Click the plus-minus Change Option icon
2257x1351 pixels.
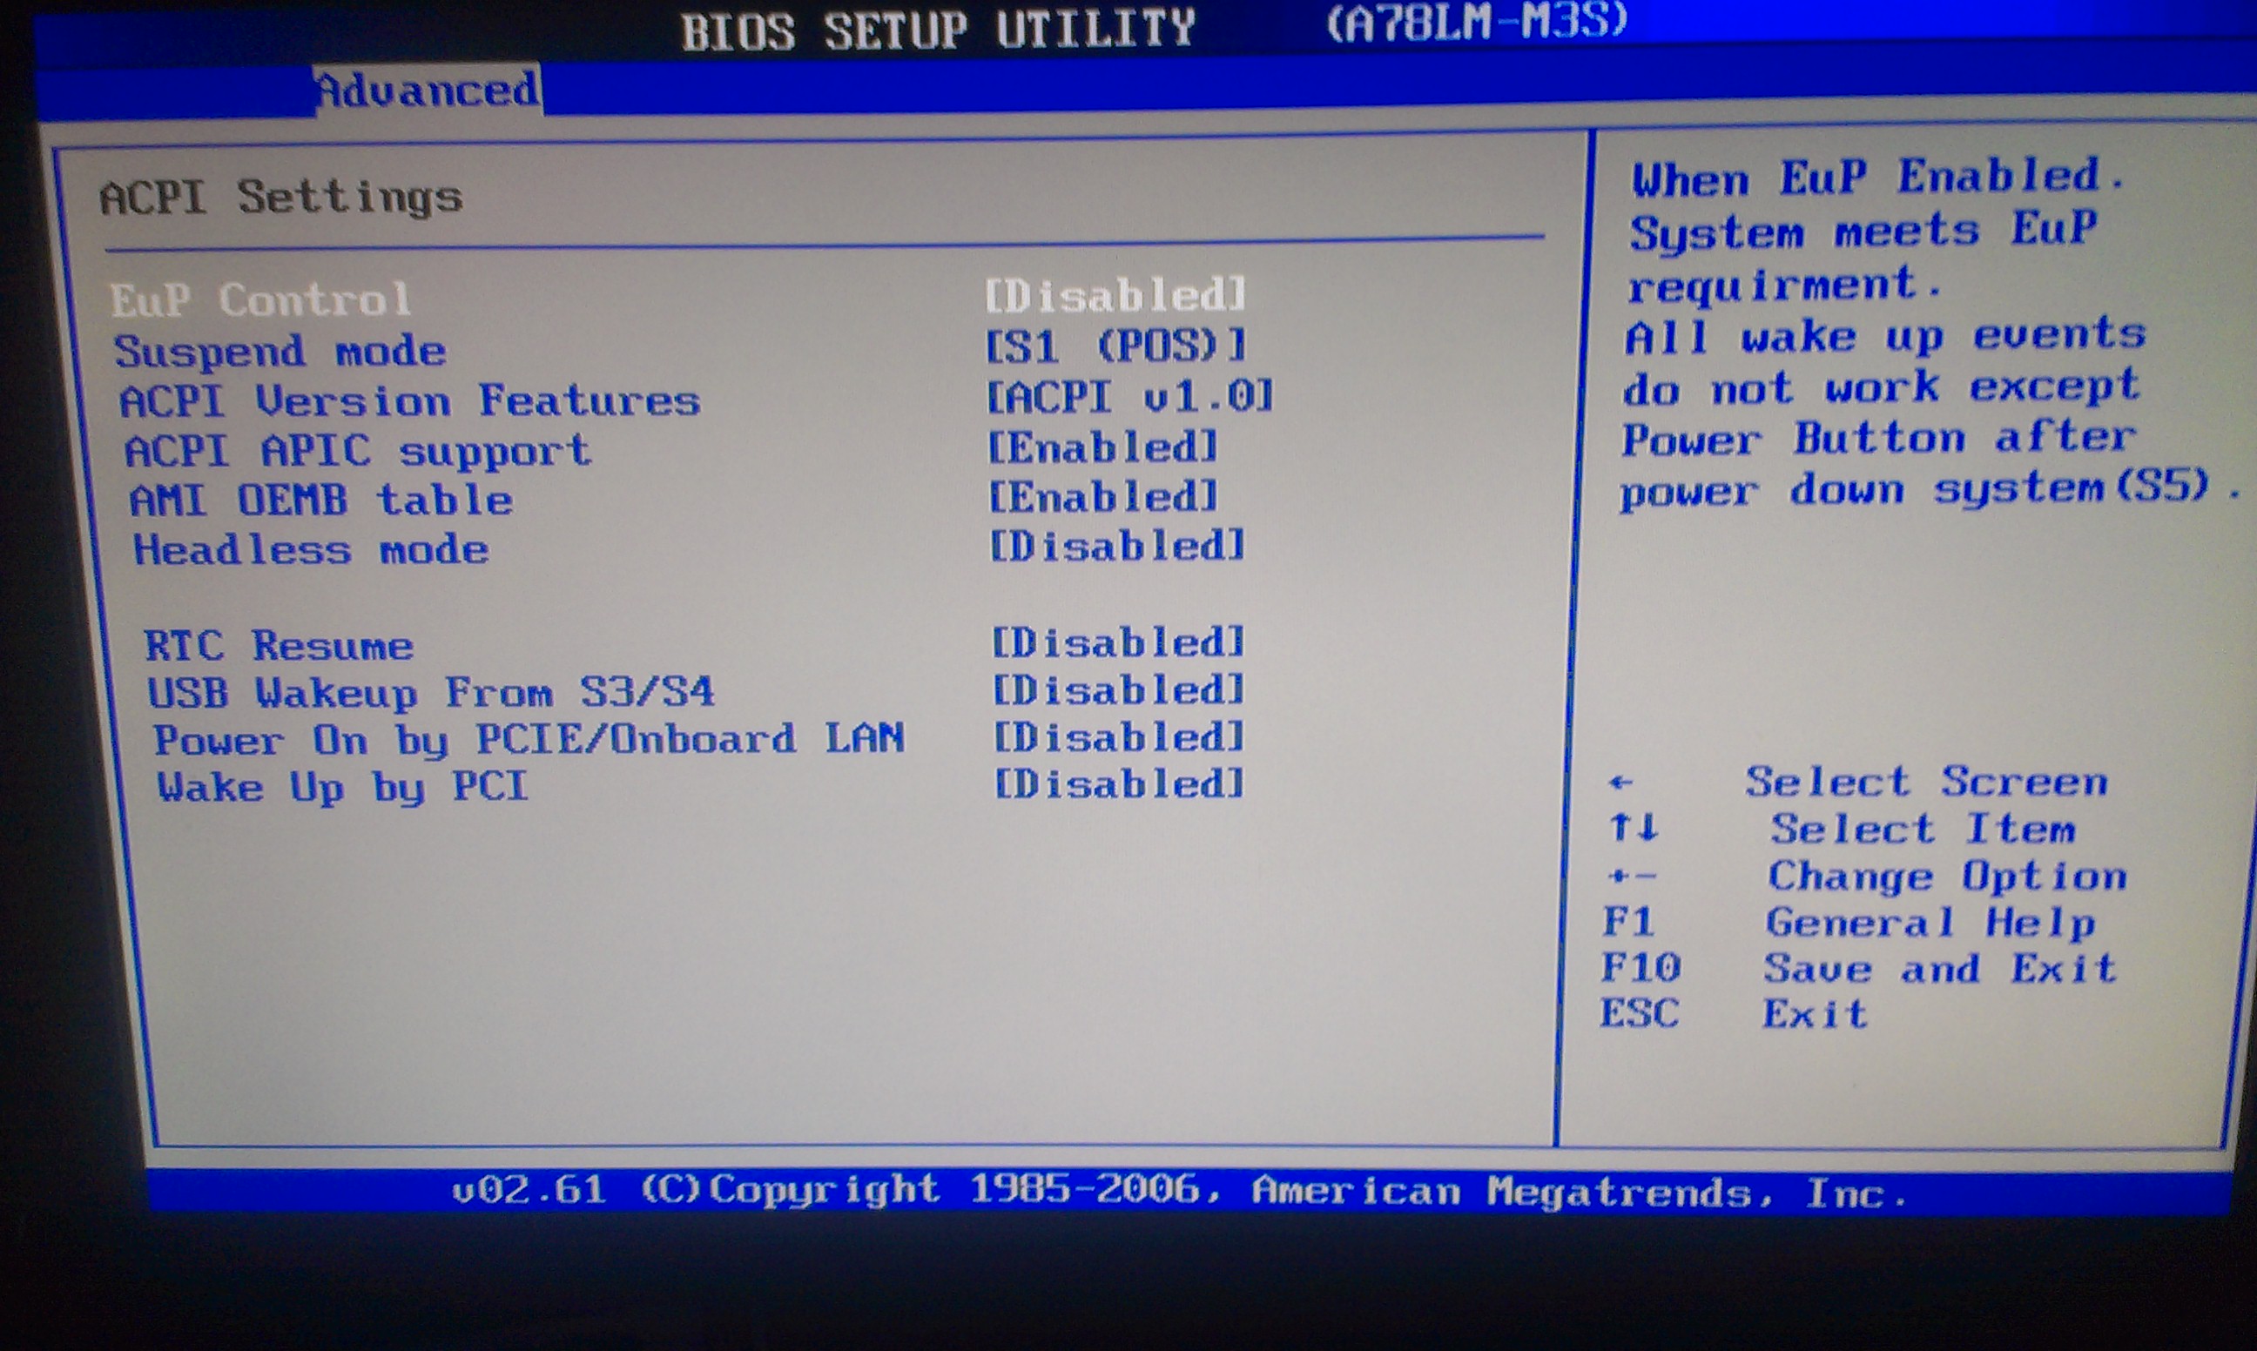[x=1632, y=877]
